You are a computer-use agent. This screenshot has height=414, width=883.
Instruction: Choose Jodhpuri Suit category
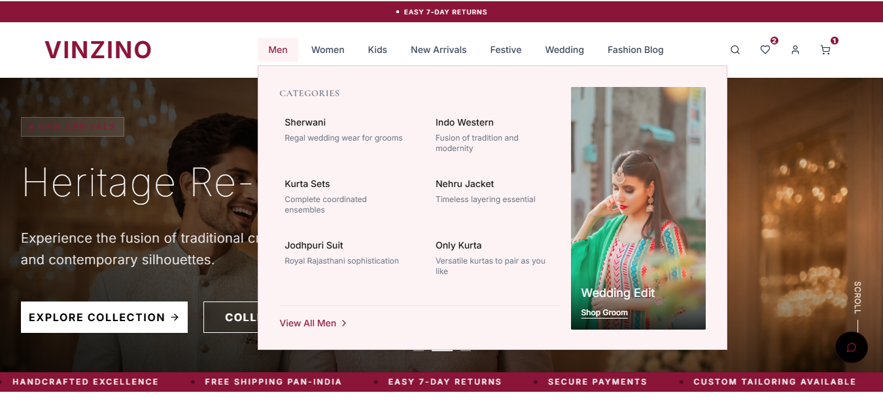[x=314, y=245]
